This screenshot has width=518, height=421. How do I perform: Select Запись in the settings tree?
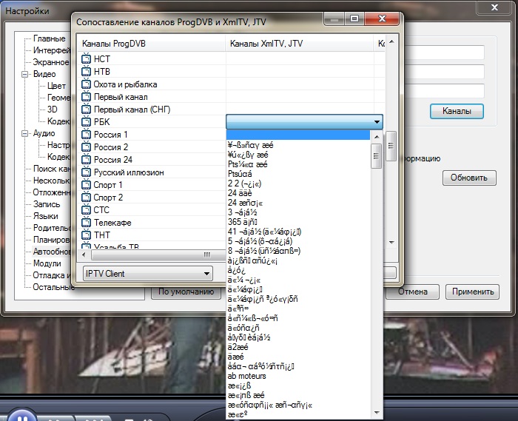click(46, 204)
